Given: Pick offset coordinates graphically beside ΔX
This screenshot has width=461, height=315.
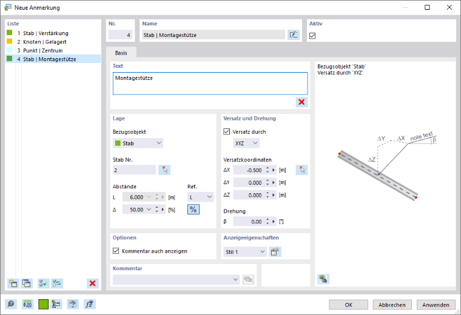Looking at the screenshot, I should pyautogui.click(x=301, y=170).
